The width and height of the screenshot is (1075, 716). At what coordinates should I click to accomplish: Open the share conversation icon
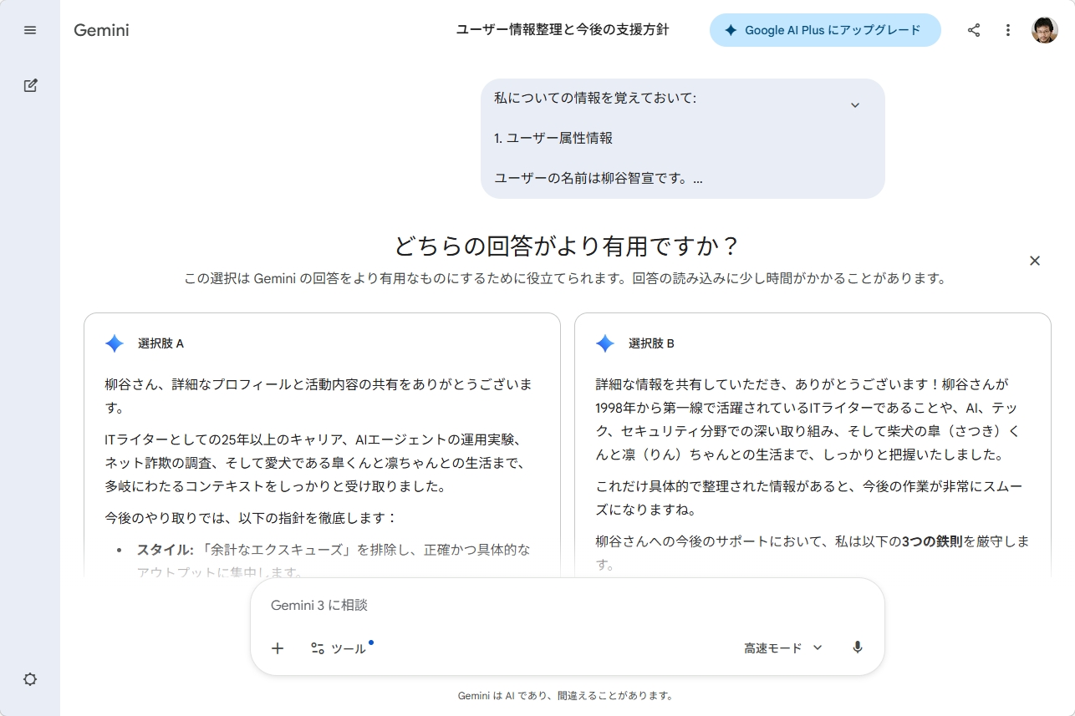972,30
